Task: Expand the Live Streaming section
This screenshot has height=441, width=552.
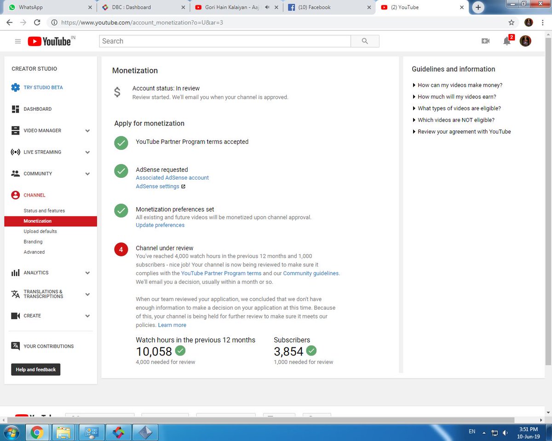Action: pyautogui.click(x=87, y=152)
